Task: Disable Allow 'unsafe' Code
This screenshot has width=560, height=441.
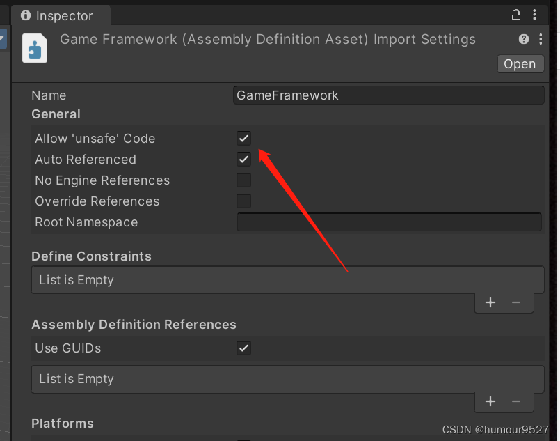Action: click(x=243, y=138)
